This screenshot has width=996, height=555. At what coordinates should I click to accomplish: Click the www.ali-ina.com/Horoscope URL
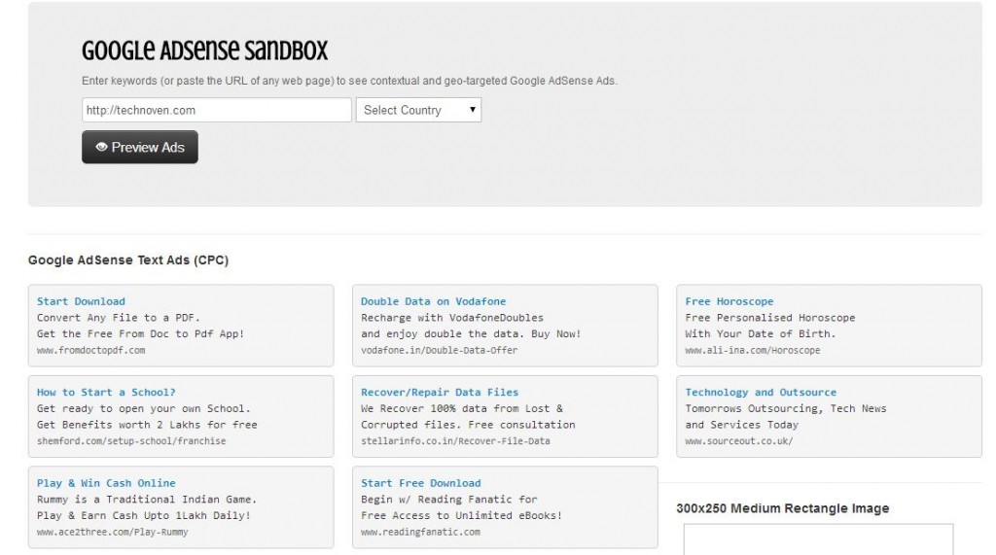click(752, 350)
